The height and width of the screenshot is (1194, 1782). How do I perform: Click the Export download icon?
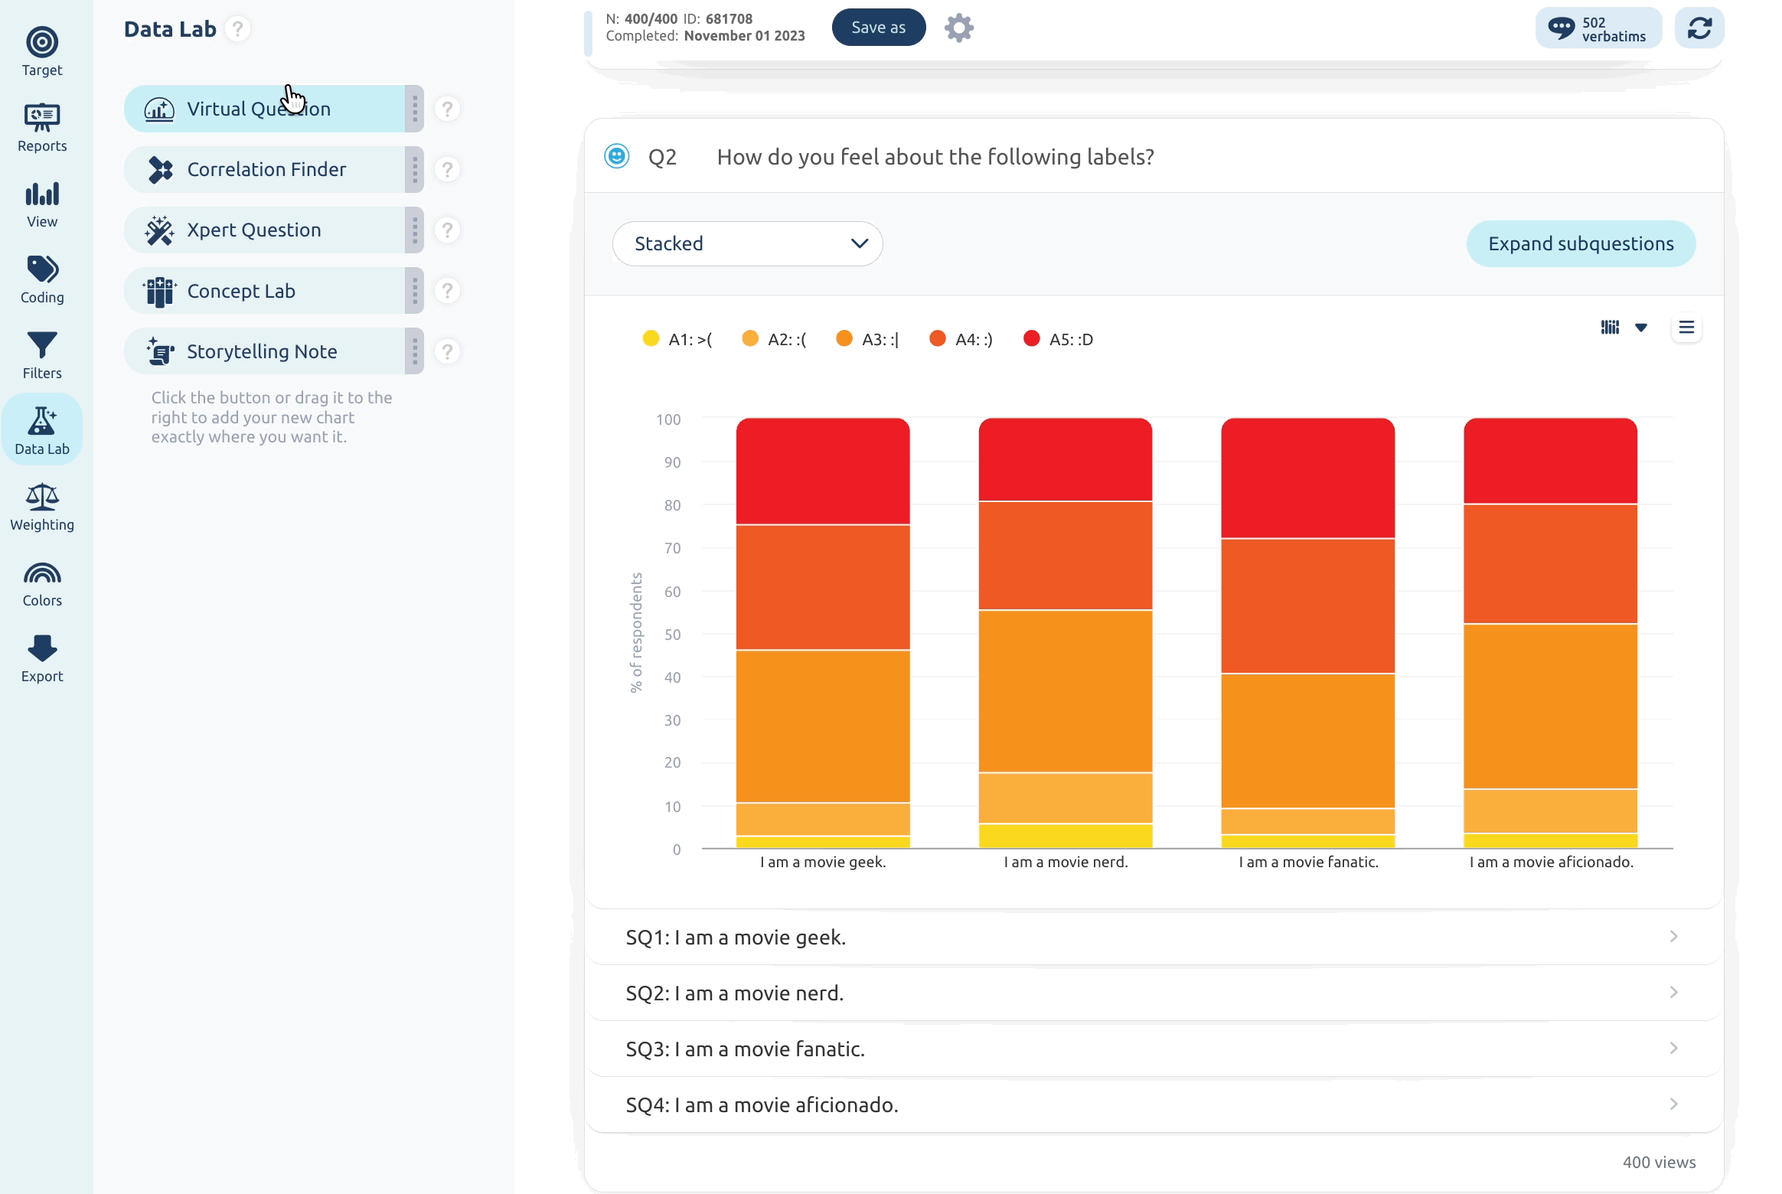42,648
